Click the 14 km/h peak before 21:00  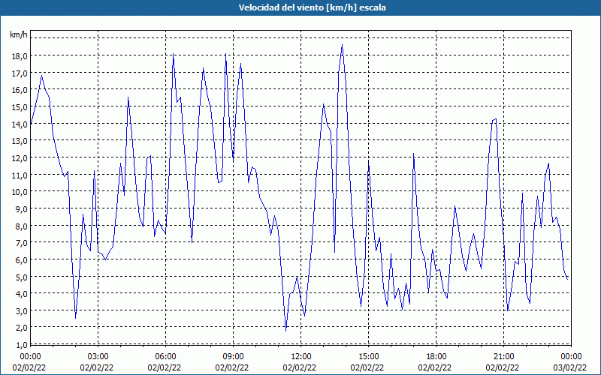[x=496, y=119]
